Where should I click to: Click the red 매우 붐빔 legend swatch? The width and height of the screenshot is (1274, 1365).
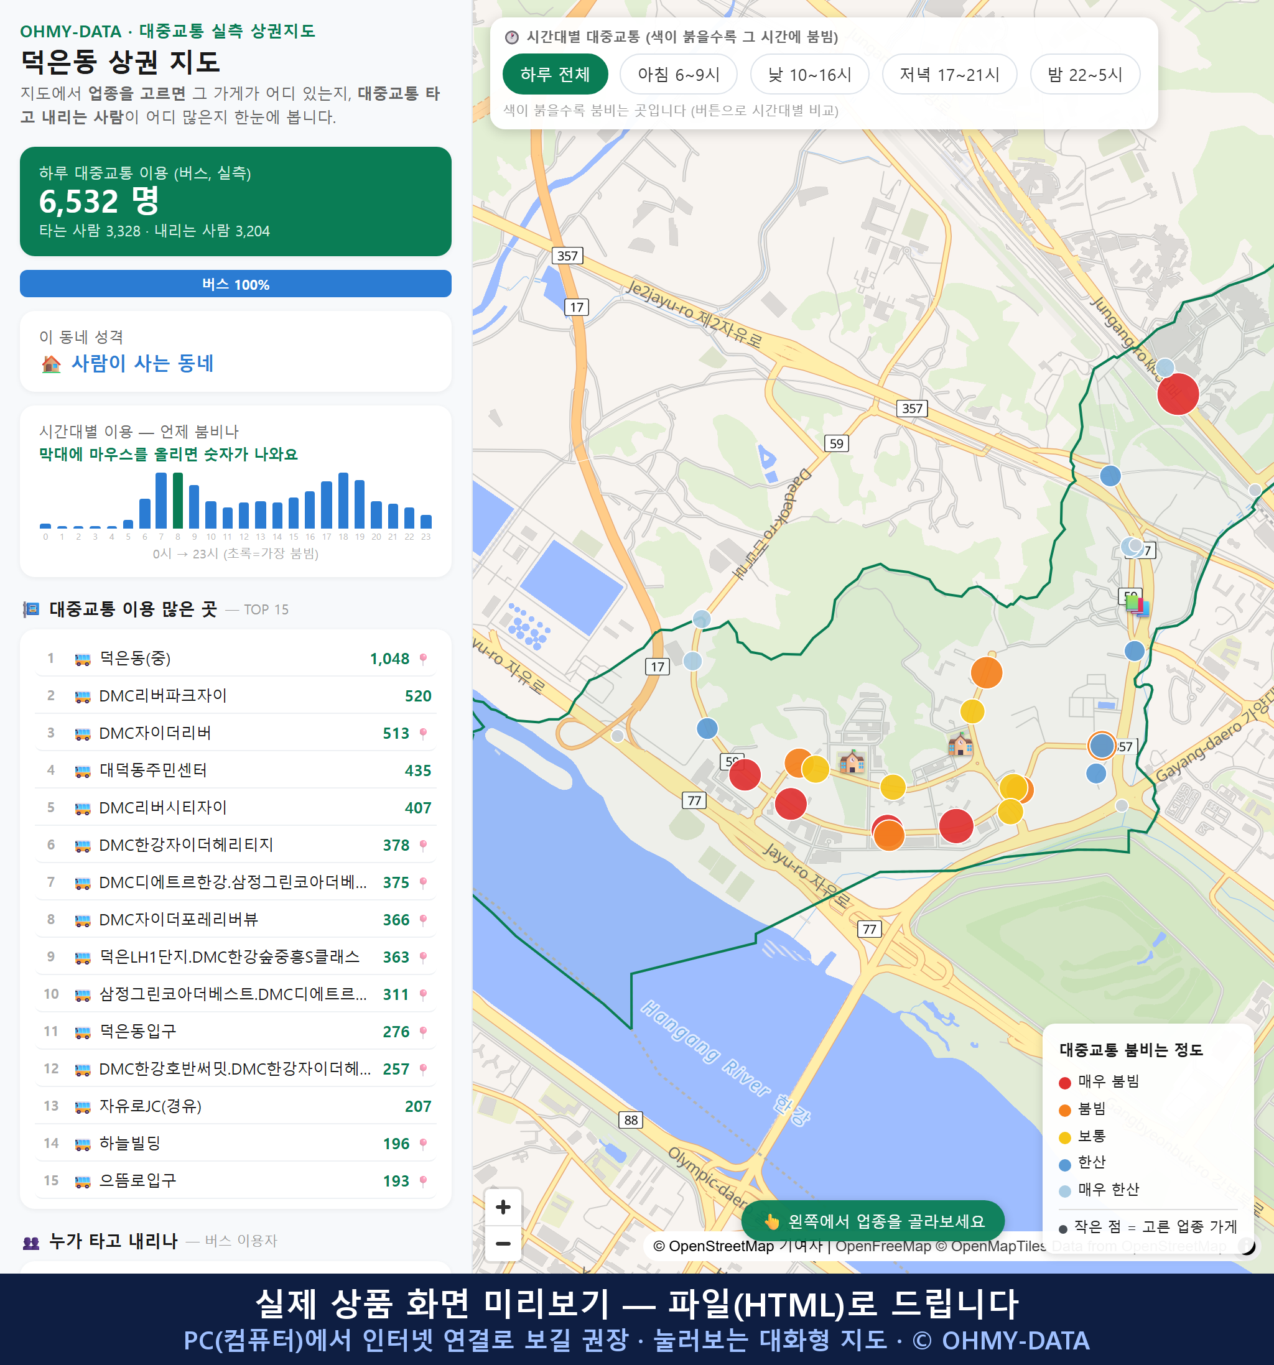[1064, 1083]
